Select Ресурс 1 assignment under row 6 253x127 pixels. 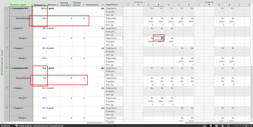pyautogui.click(x=22, y=118)
